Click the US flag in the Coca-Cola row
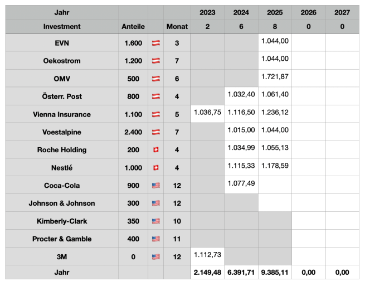 pos(155,186)
